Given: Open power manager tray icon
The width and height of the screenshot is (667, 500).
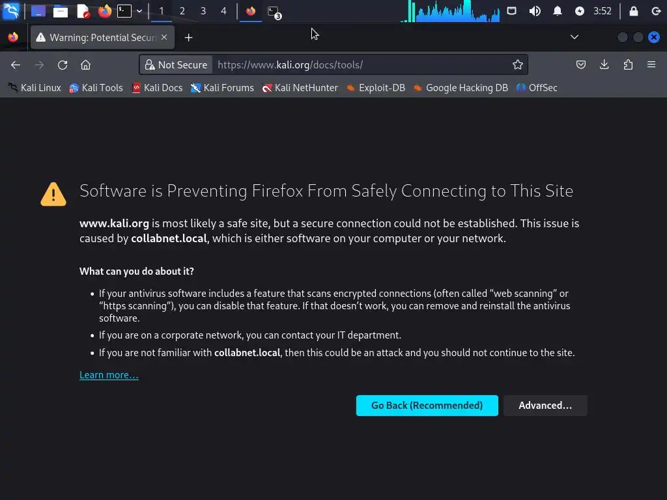Looking at the screenshot, I should click(x=579, y=11).
